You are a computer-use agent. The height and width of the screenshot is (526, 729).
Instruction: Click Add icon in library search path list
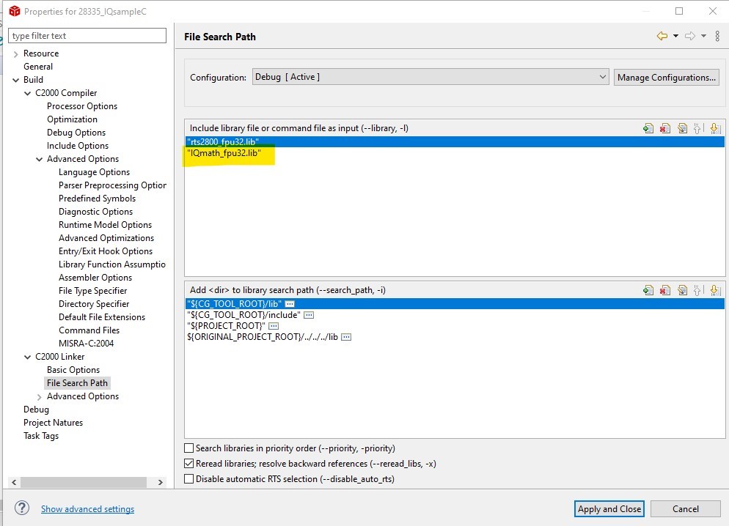pos(648,291)
